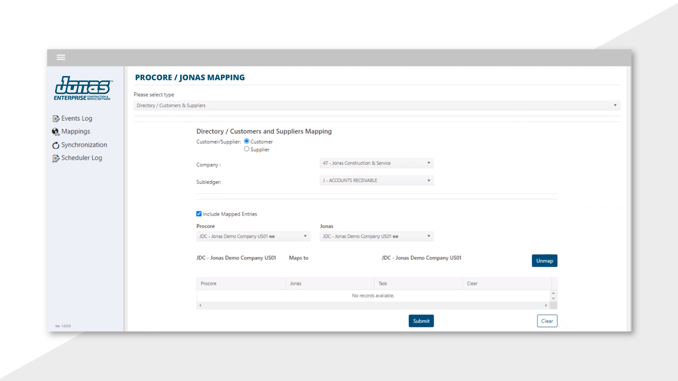Click the Jonas Enterprise logo
The height and width of the screenshot is (381, 678).
[x=83, y=88]
